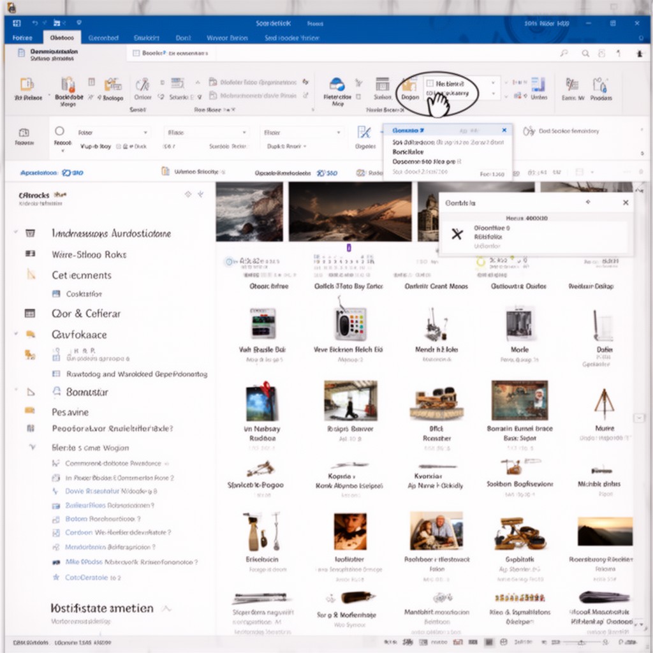Click the Suriort layout icon in ribbon
This screenshot has width=653, height=653.
point(383,84)
